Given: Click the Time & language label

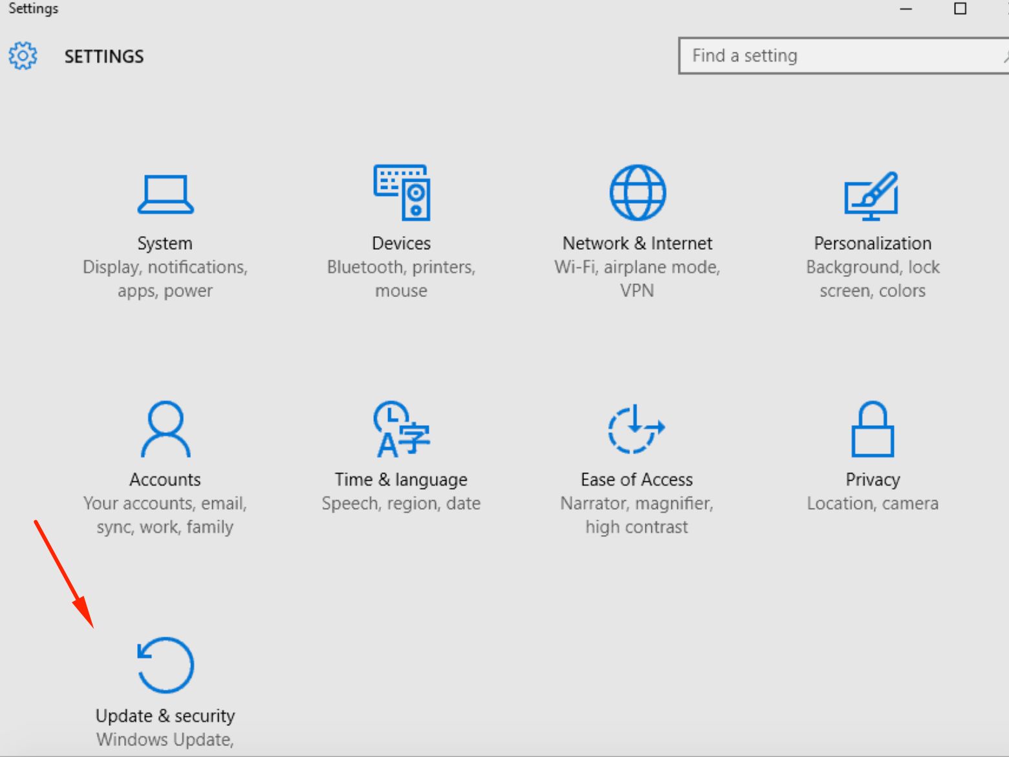Looking at the screenshot, I should (401, 479).
